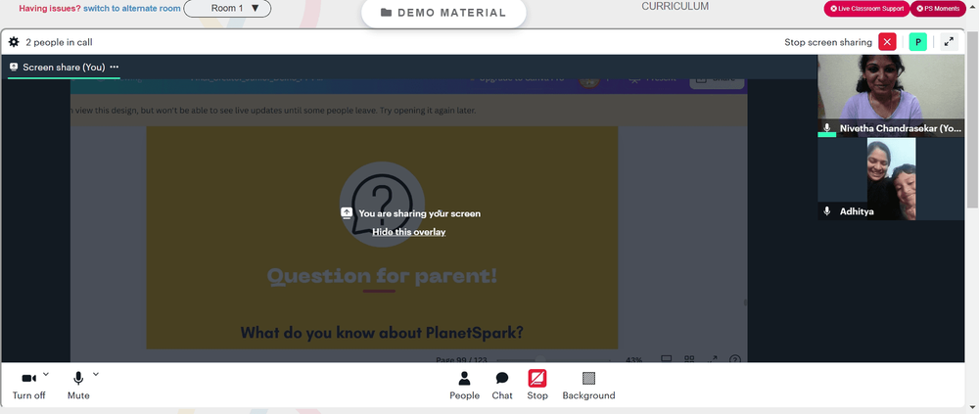Open the Chat panel
The height and width of the screenshot is (414, 979).
tap(502, 386)
